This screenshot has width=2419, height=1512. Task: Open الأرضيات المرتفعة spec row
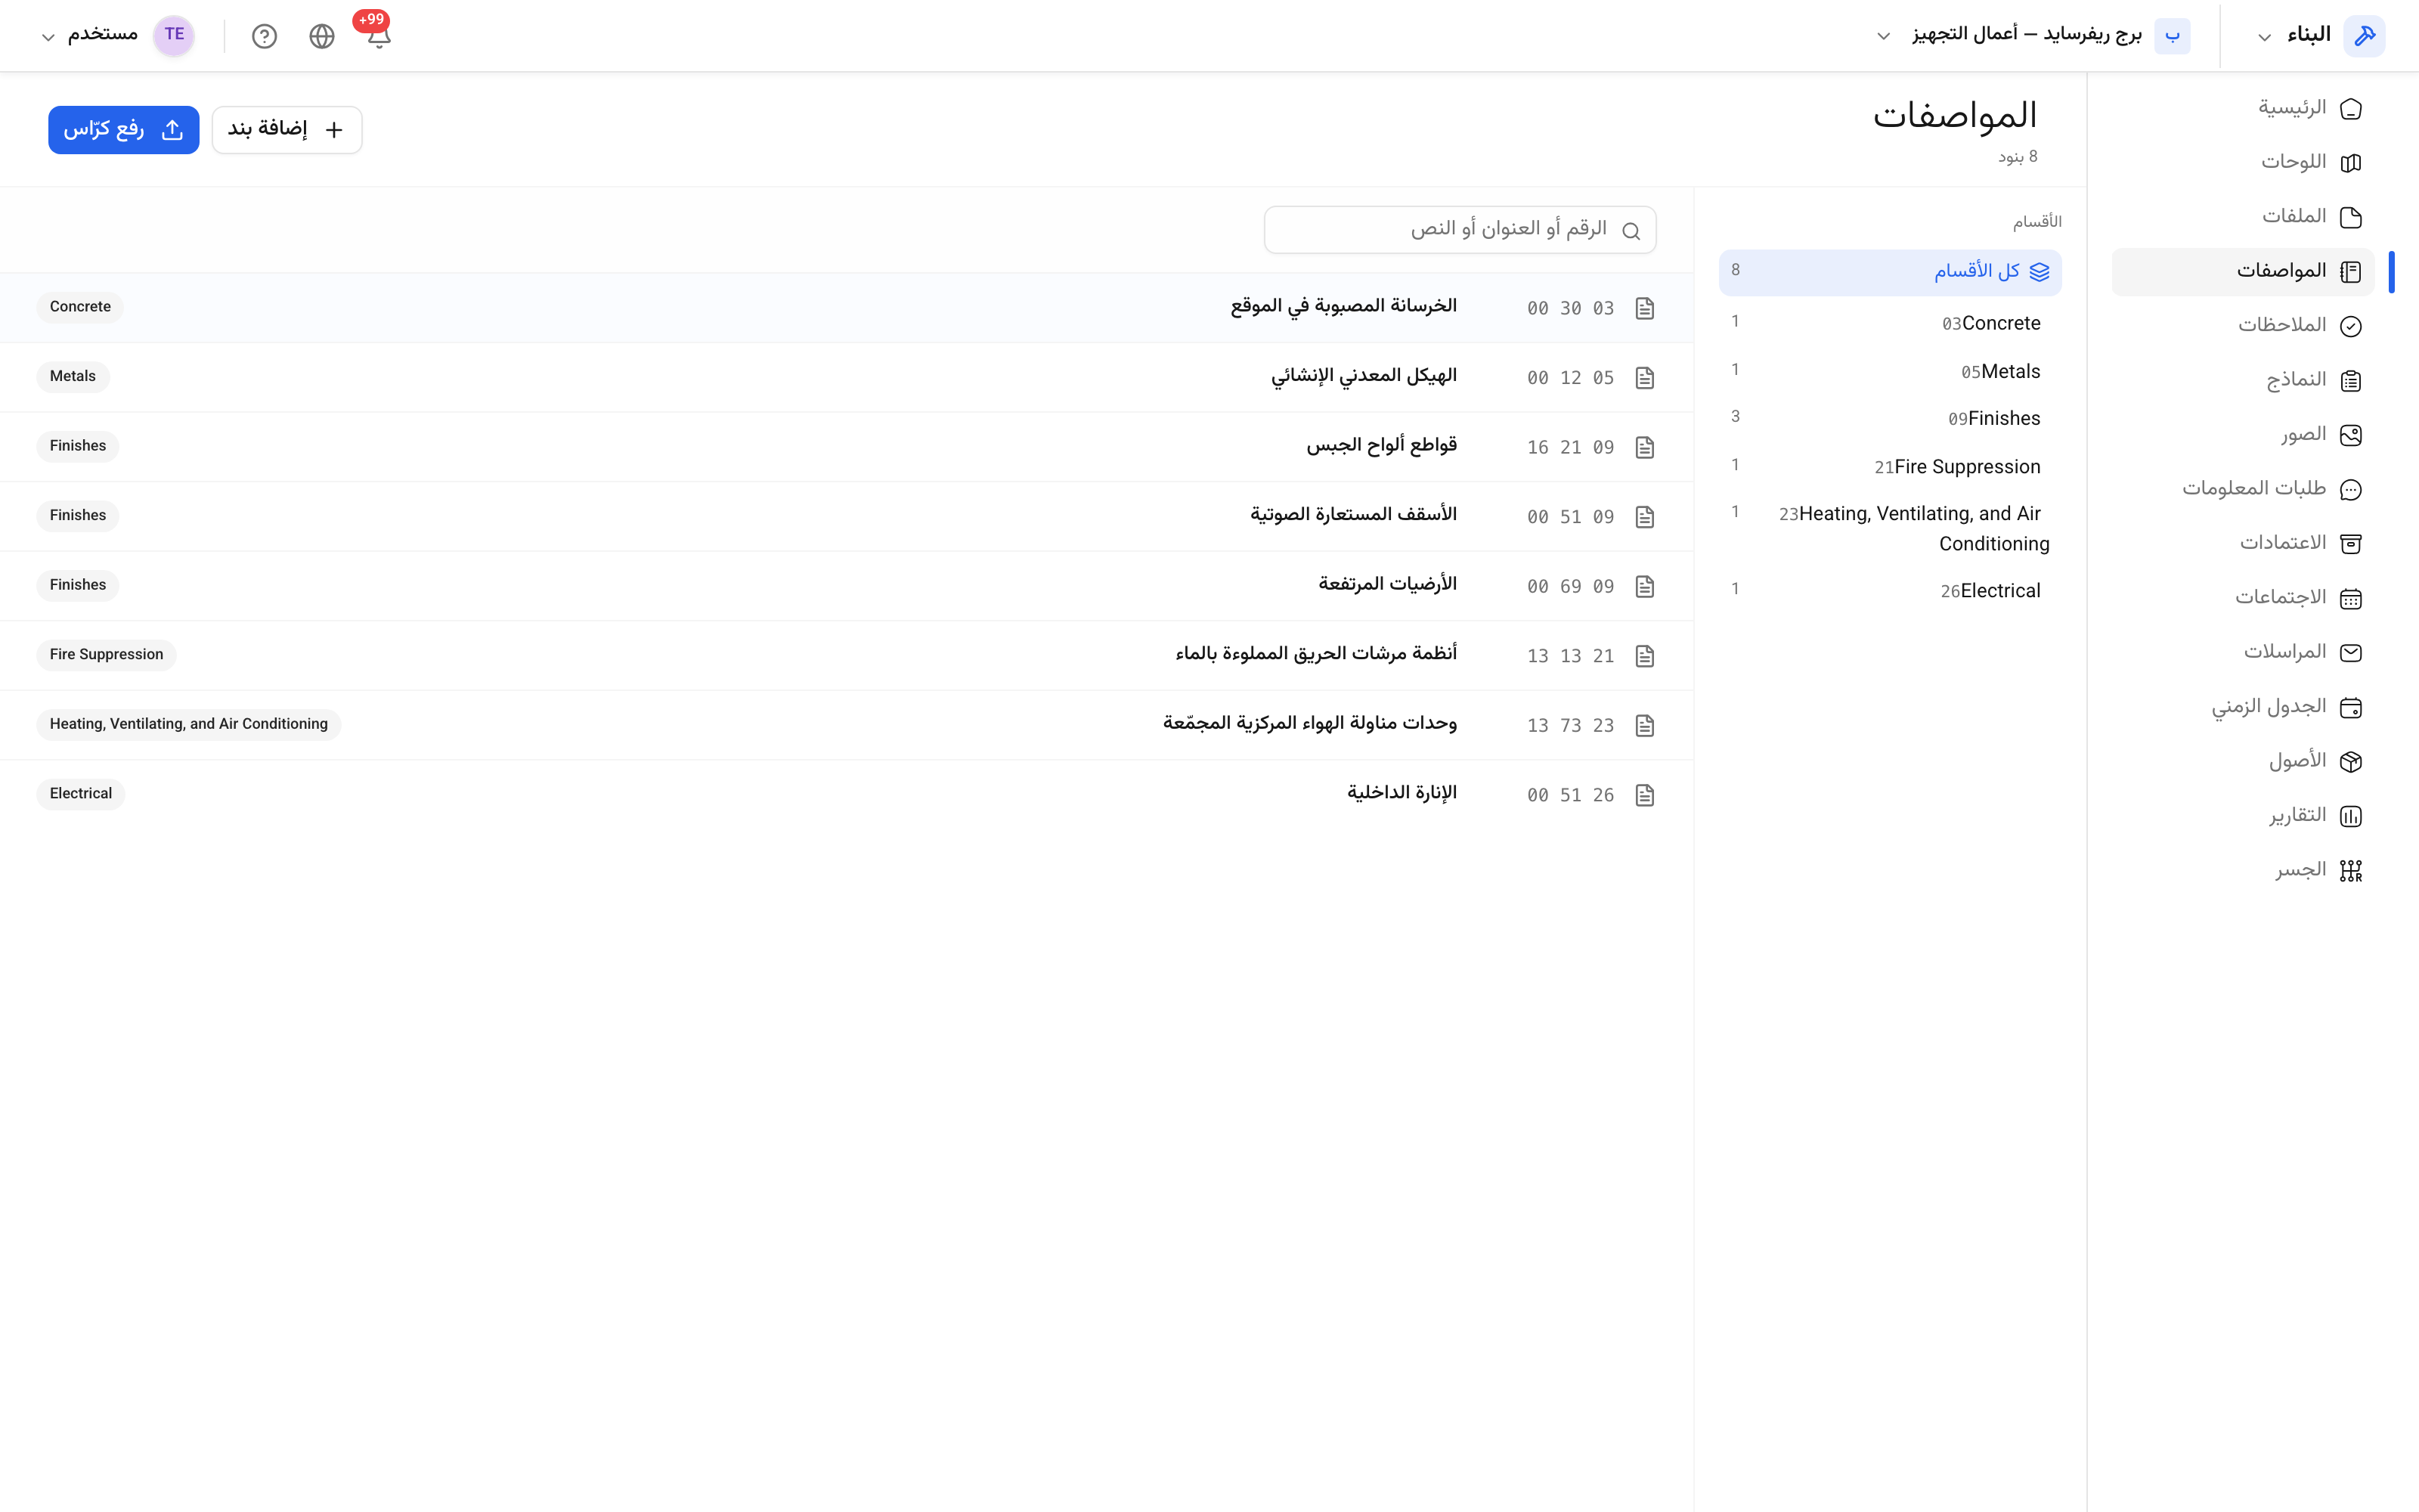click(x=847, y=586)
